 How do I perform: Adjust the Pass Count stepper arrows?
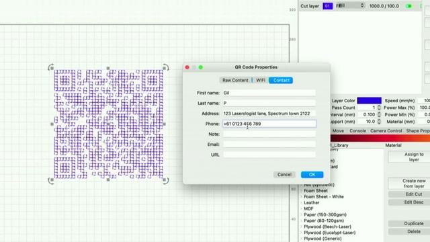coord(379,108)
